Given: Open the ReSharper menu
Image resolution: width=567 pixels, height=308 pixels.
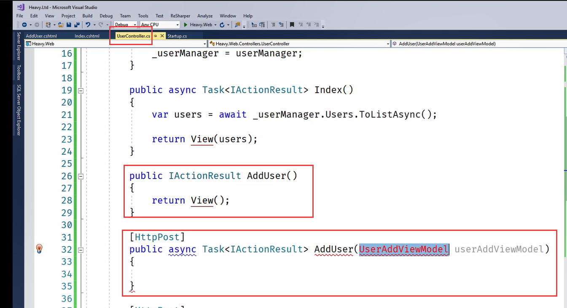Looking at the screenshot, I should pos(180,16).
